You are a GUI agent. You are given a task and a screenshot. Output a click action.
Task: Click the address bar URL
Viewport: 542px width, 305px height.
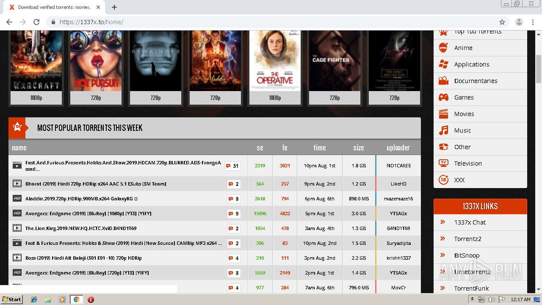(x=91, y=22)
